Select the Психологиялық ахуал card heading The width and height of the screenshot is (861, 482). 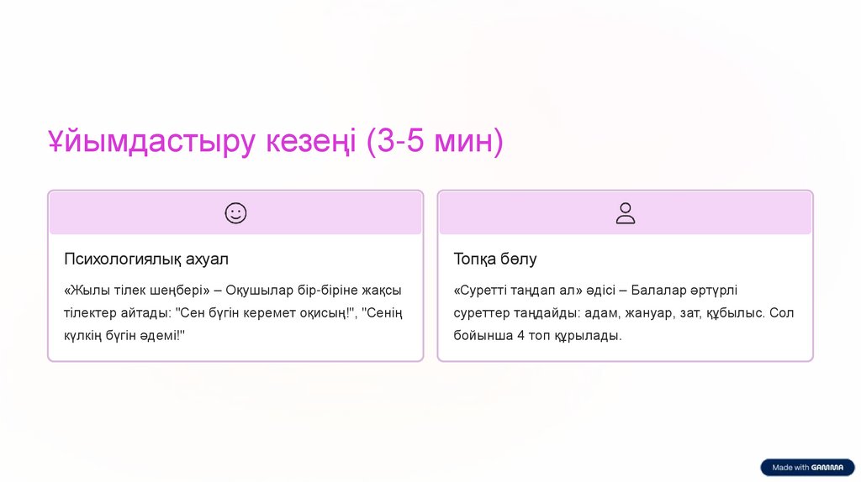tap(146, 259)
